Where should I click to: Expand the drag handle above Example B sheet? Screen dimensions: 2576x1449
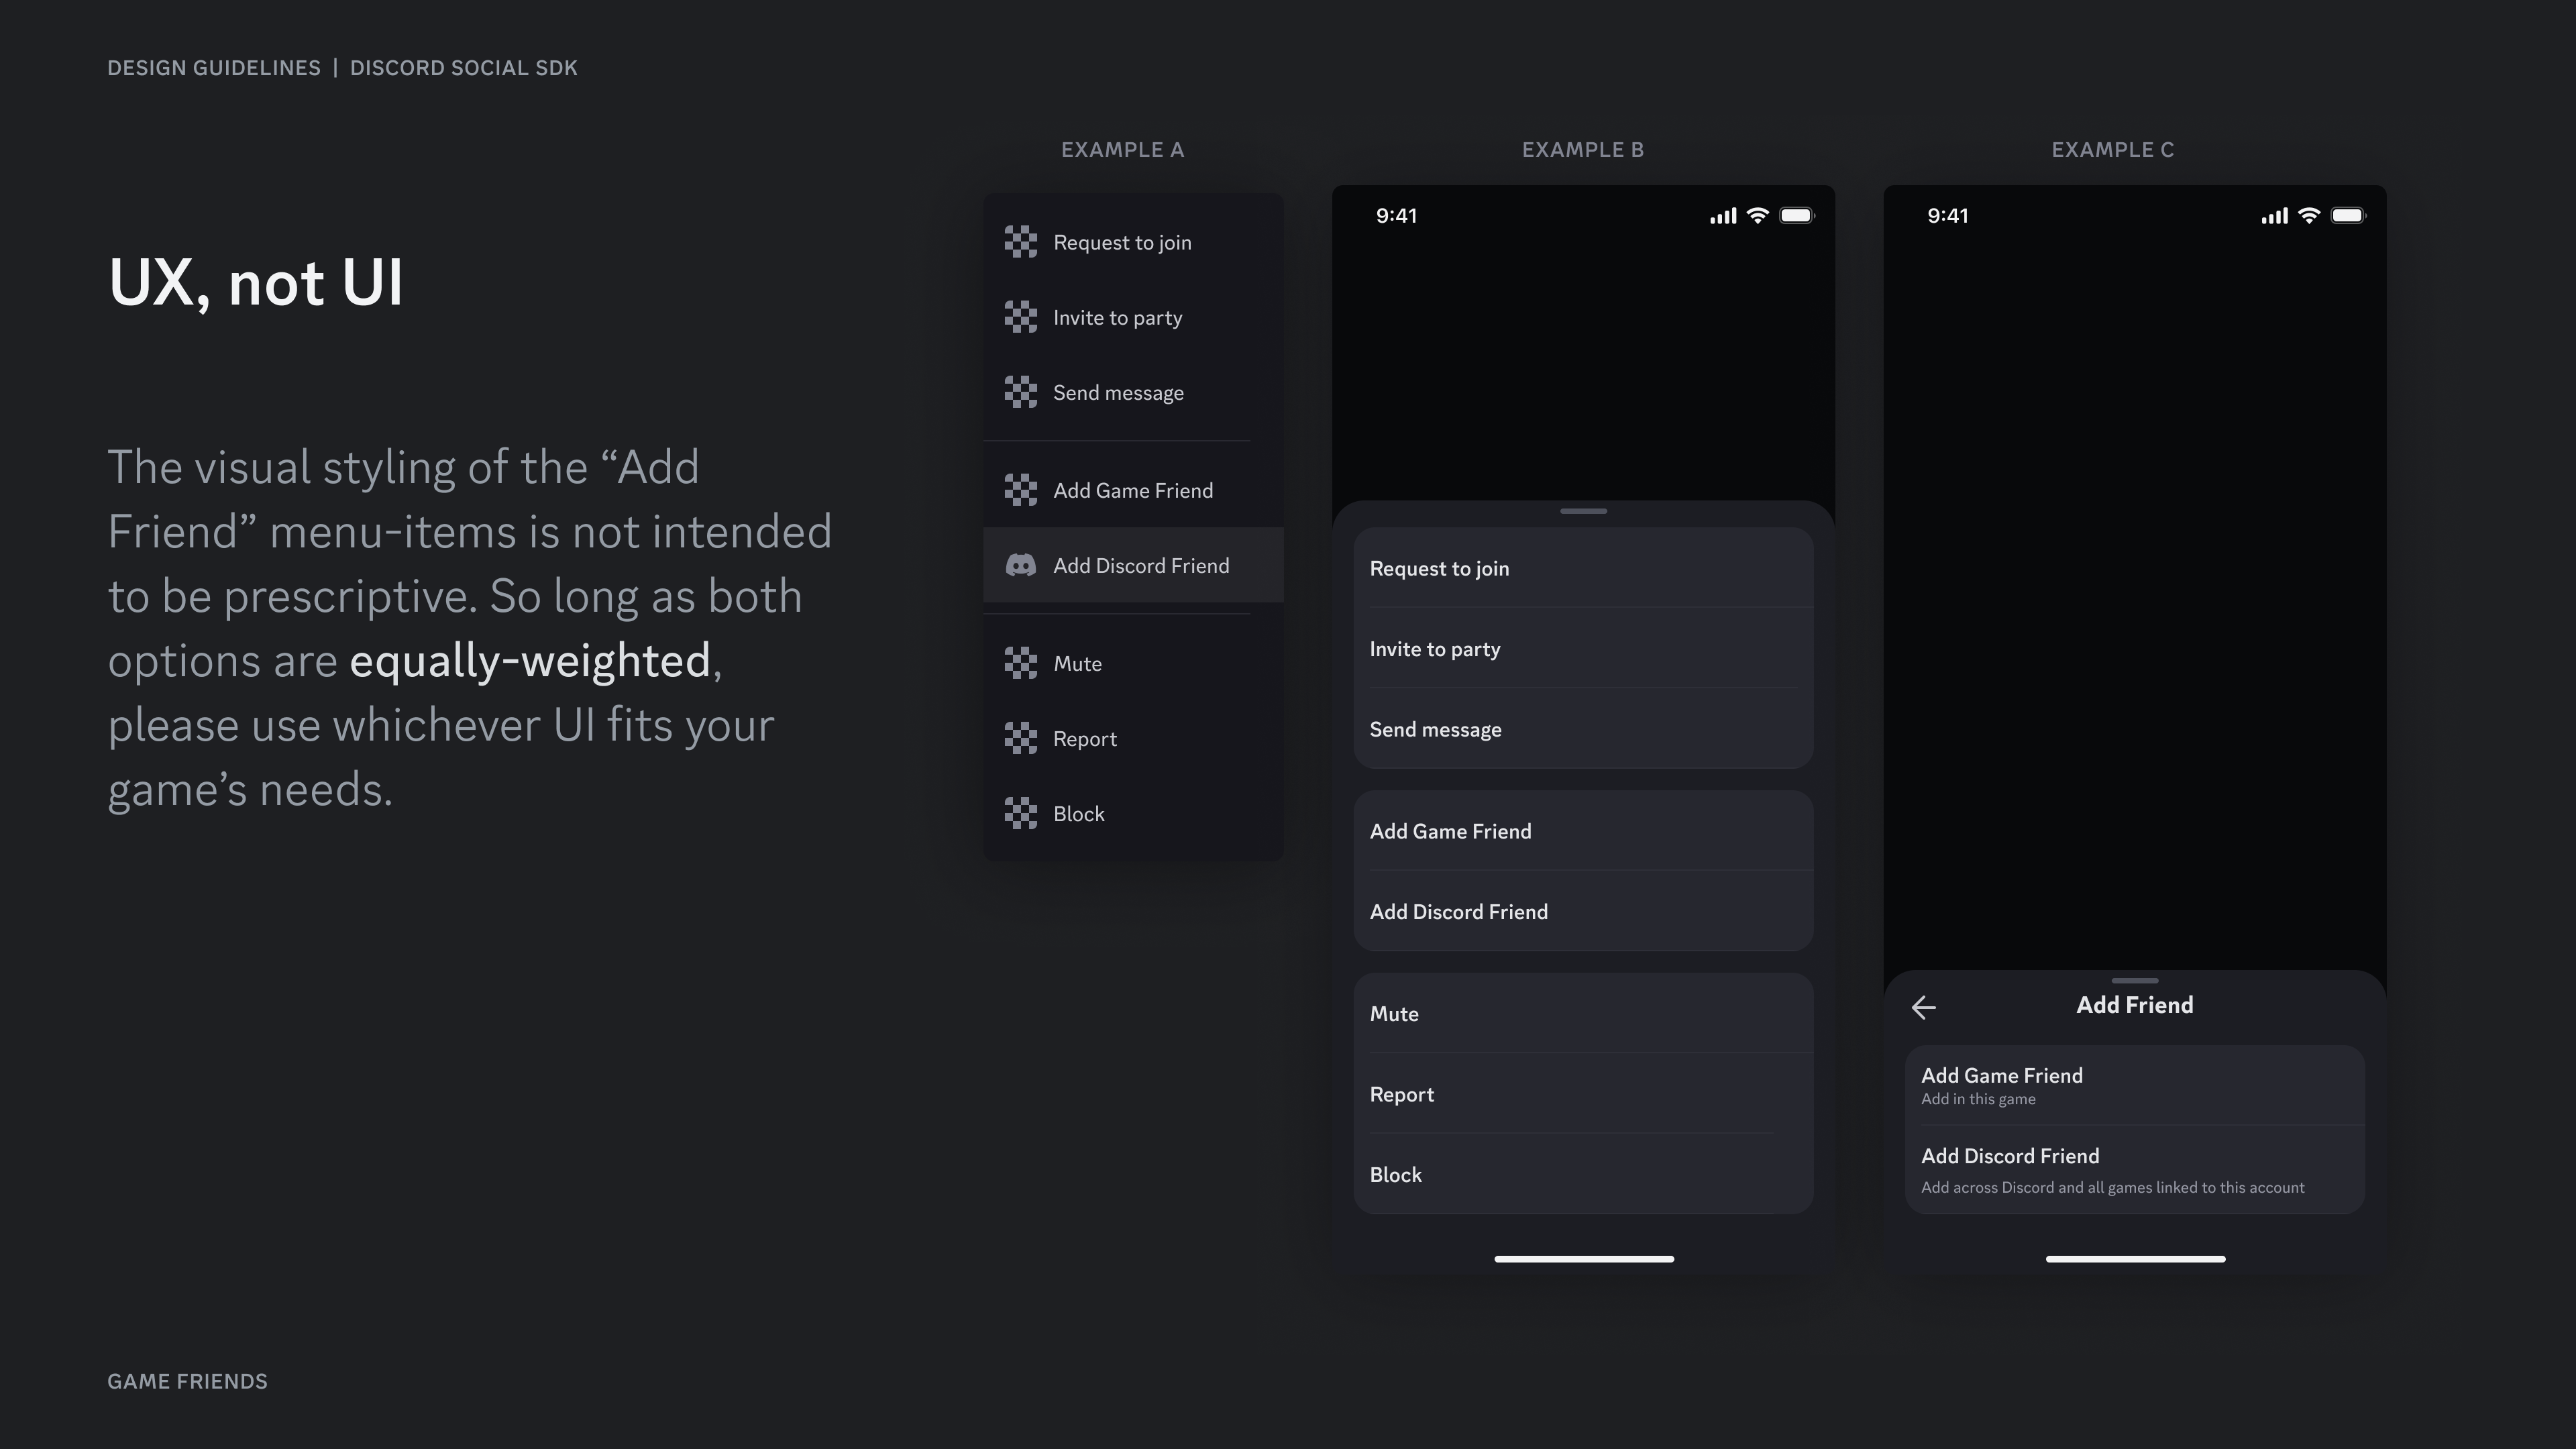[x=1583, y=511]
